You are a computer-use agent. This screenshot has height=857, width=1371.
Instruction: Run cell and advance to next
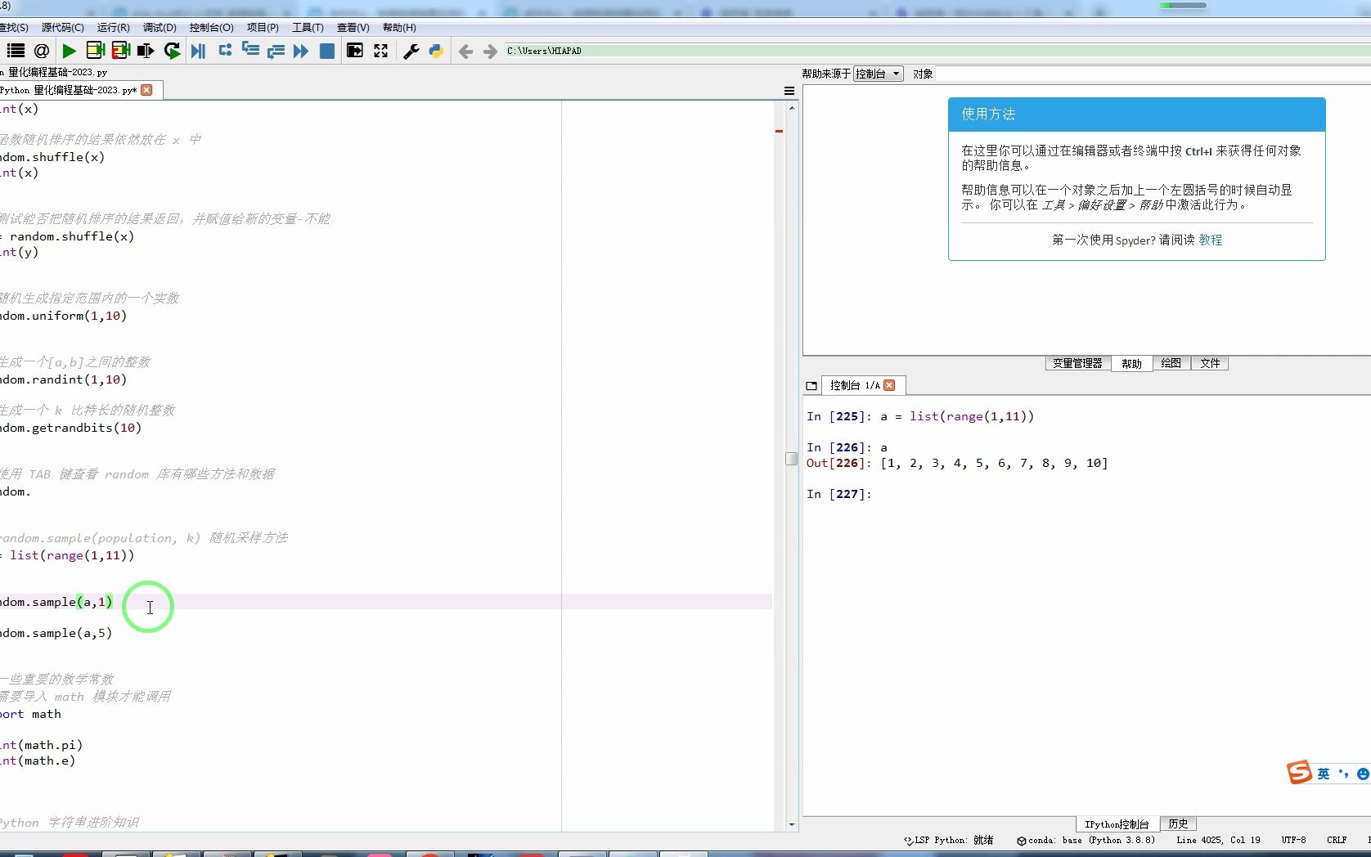tap(120, 51)
